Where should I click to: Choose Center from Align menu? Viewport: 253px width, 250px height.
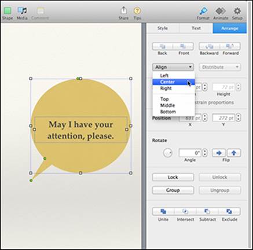174,82
